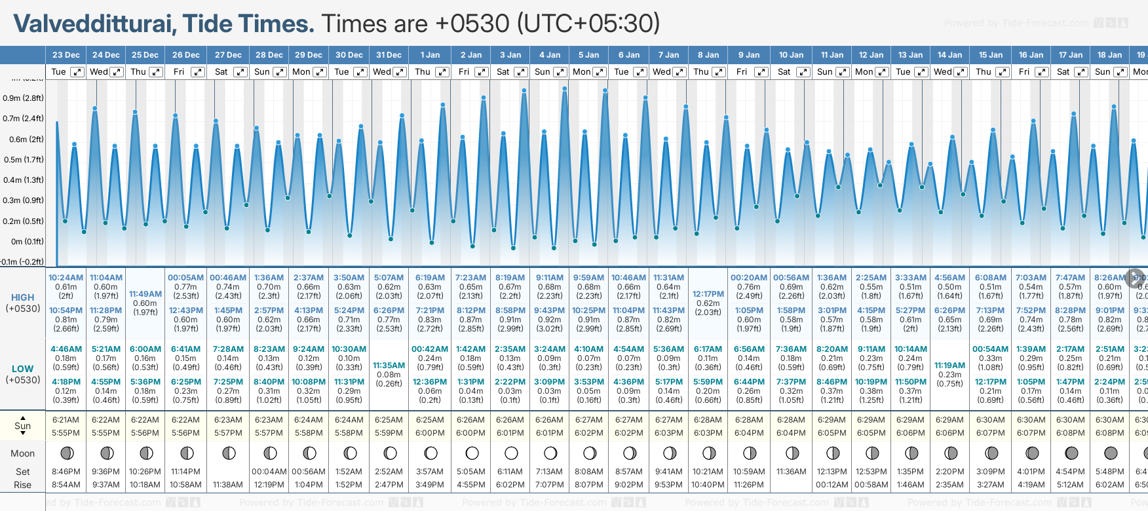This screenshot has height=511, width=1148.
Task: Open expanded view for Mon 29 Dec
Action: tap(320, 72)
